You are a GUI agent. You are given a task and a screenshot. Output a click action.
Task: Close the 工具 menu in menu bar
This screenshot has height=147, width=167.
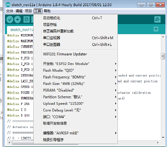pyautogui.click(x=38, y=11)
